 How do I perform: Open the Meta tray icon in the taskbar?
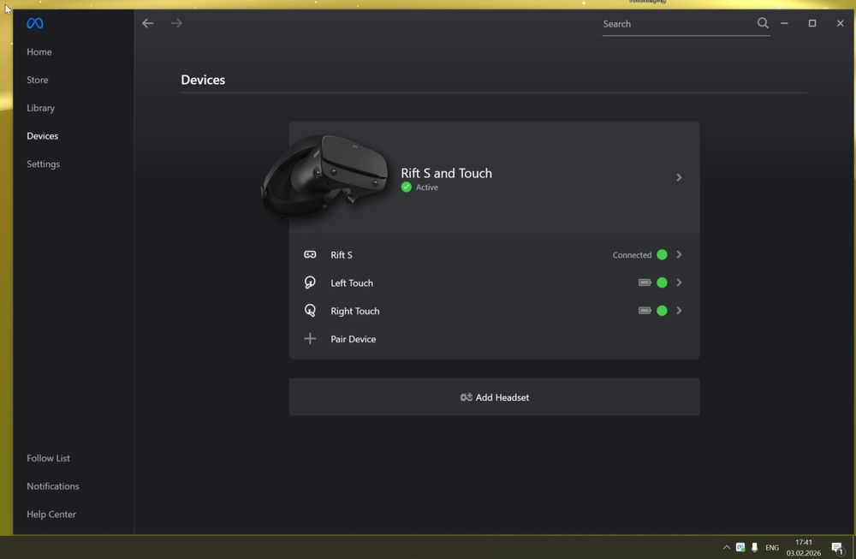pos(740,547)
